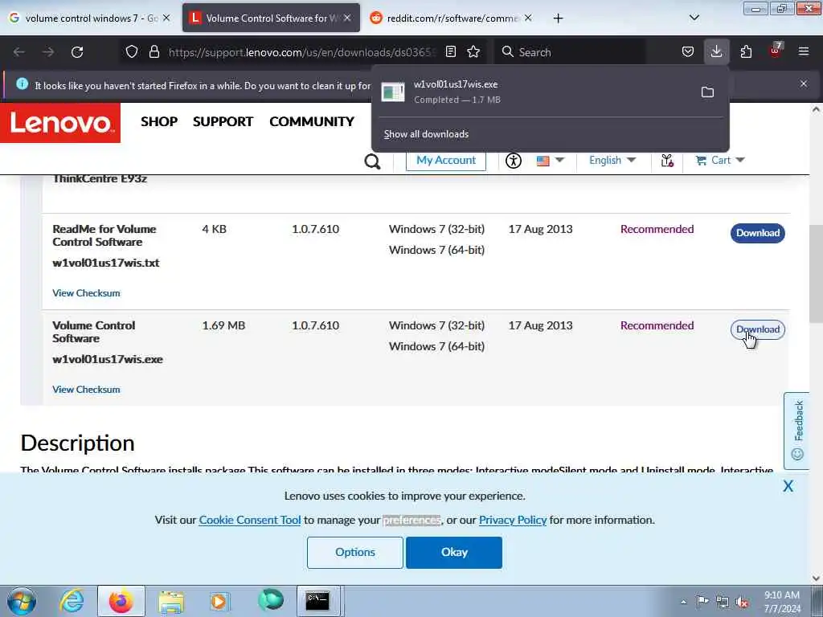Open the Pocket save icon
This screenshot has height=617, width=823.
click(688, 52)
